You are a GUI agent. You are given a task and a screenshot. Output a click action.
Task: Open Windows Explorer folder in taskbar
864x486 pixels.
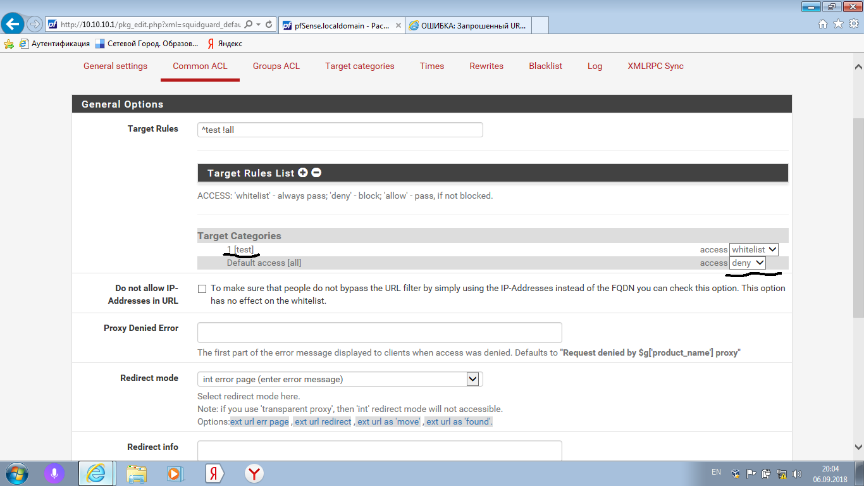[x=137, y=473]
